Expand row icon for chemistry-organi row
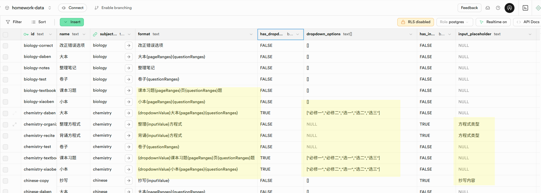The height and width of the screenshot is (193, 541). point(15,124)
